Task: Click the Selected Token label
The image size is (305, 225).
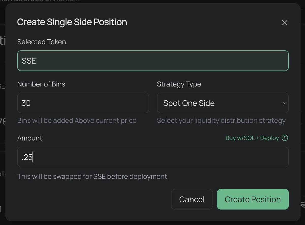Action: coord(41,42)
